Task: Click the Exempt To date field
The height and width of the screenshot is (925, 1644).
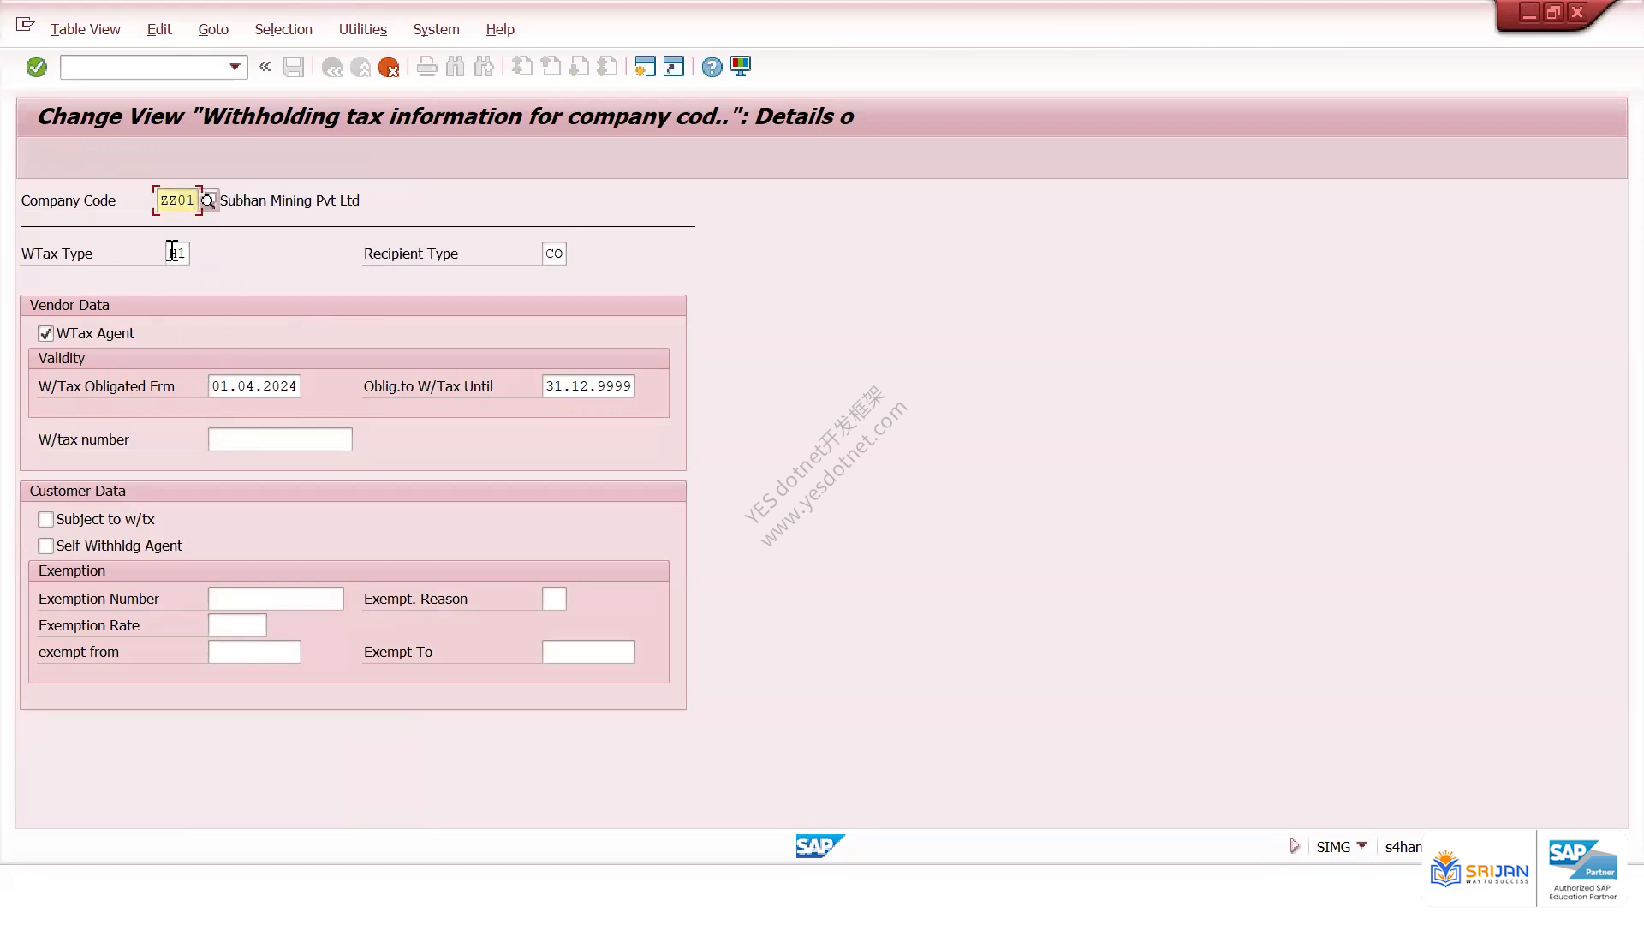Action: pos(588,652)
